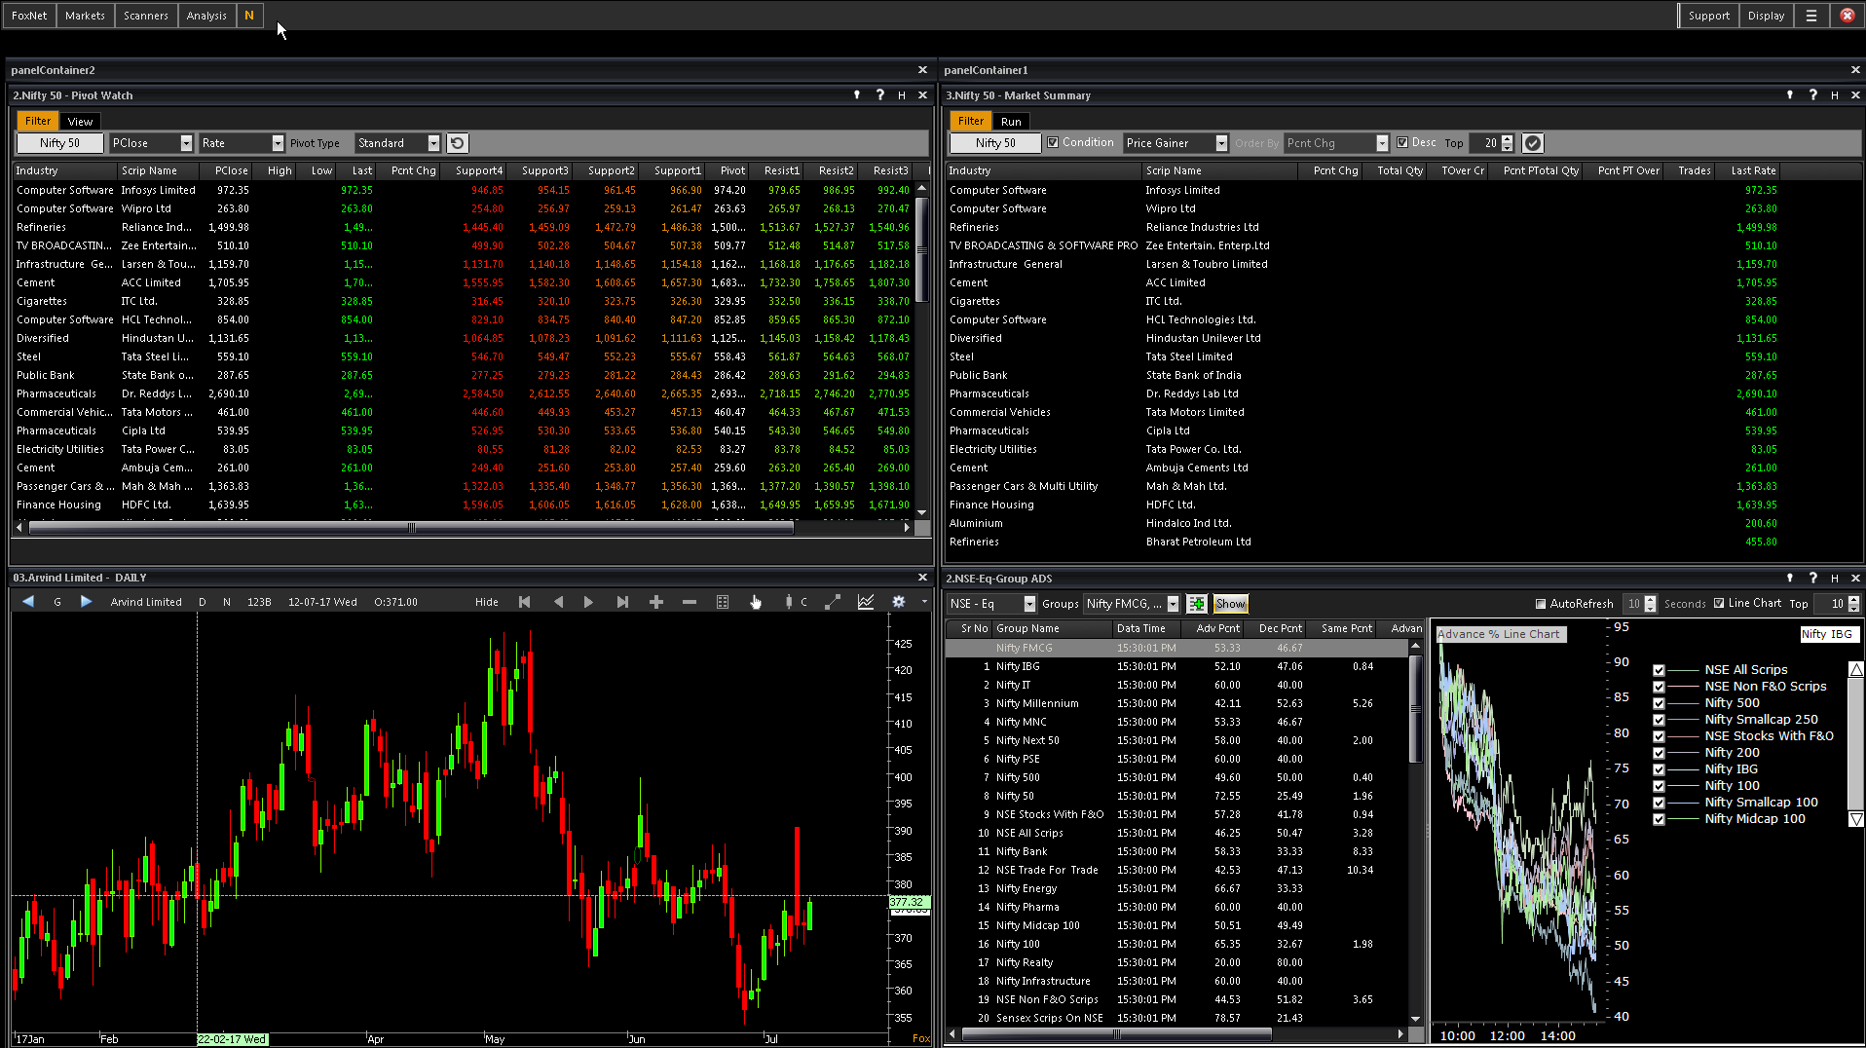
Task: Step chart forward one bar
Action: [x=588, y=602]
